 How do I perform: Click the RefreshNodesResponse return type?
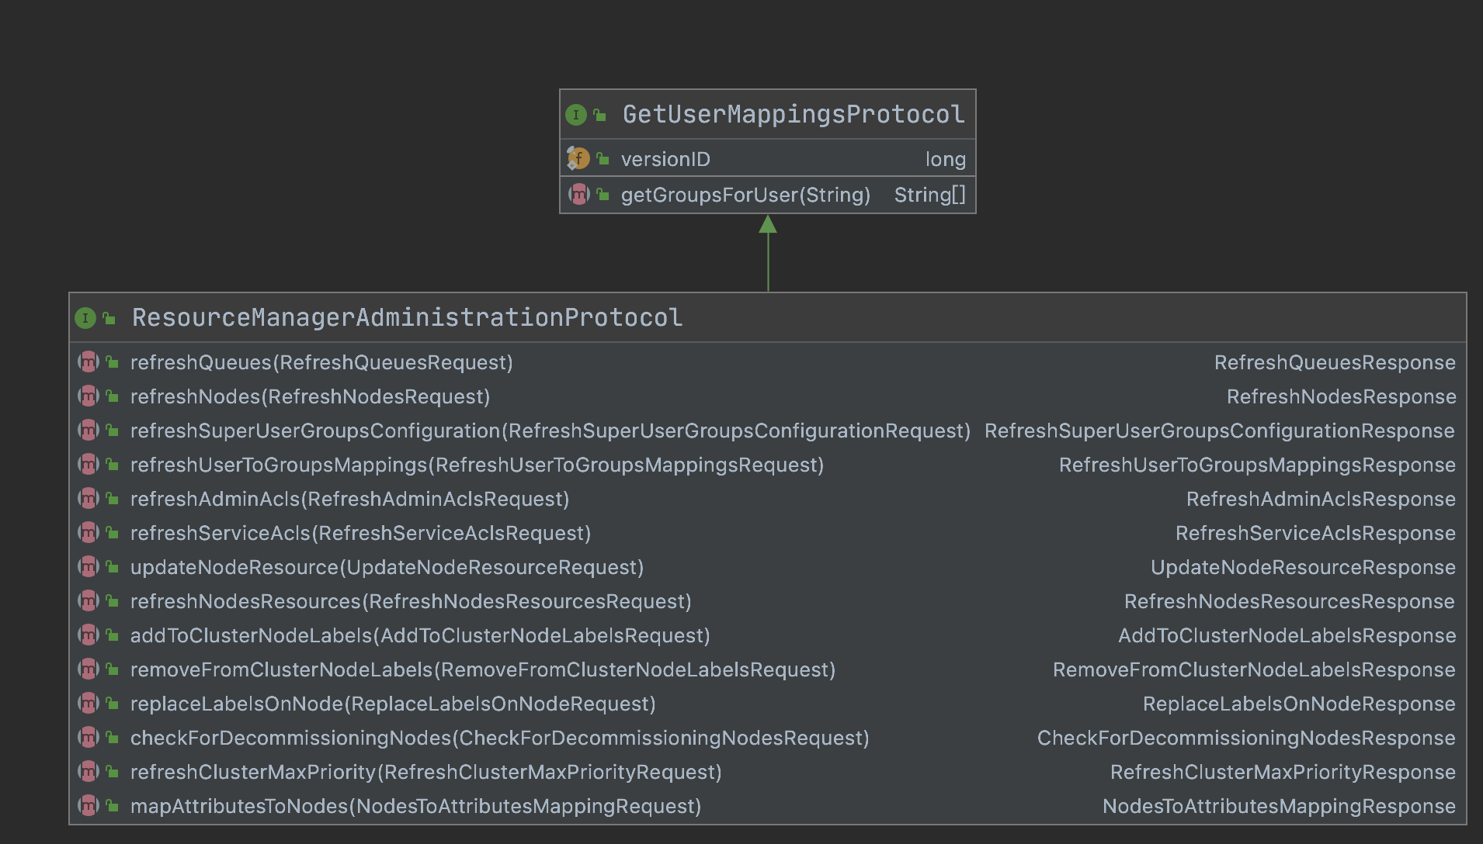1341,396
